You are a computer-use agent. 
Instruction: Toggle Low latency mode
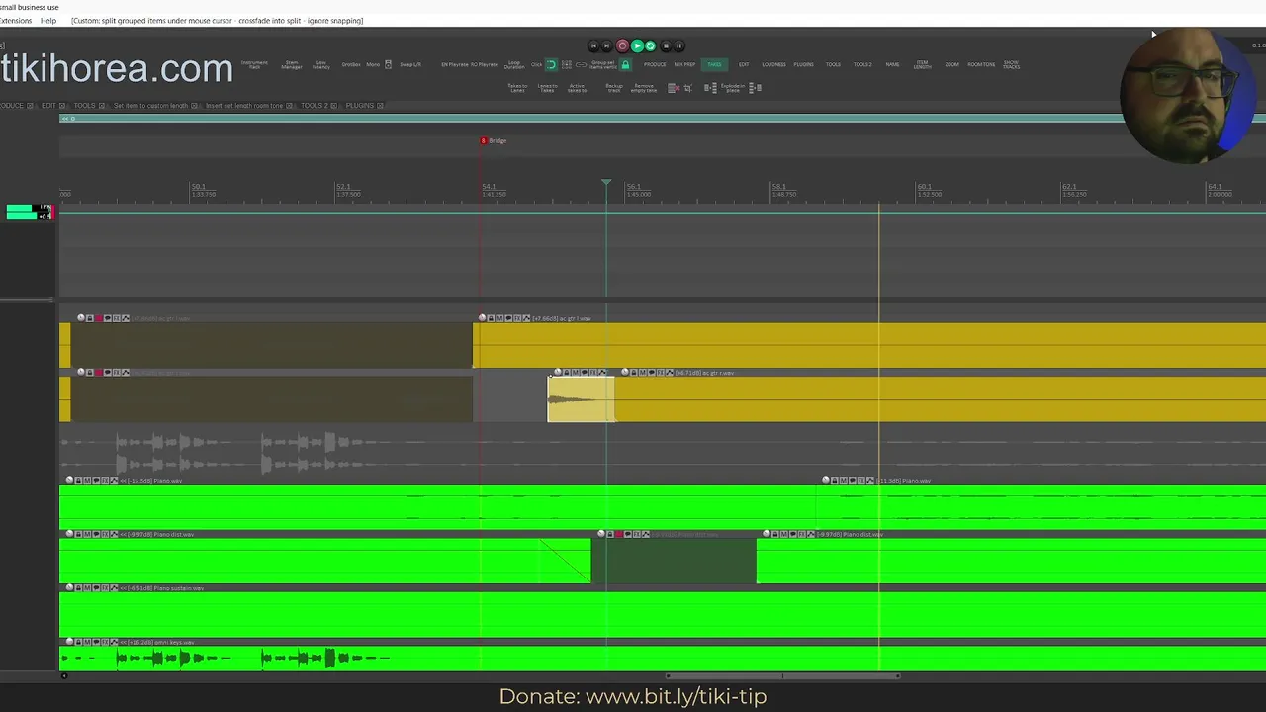(321, 64)
